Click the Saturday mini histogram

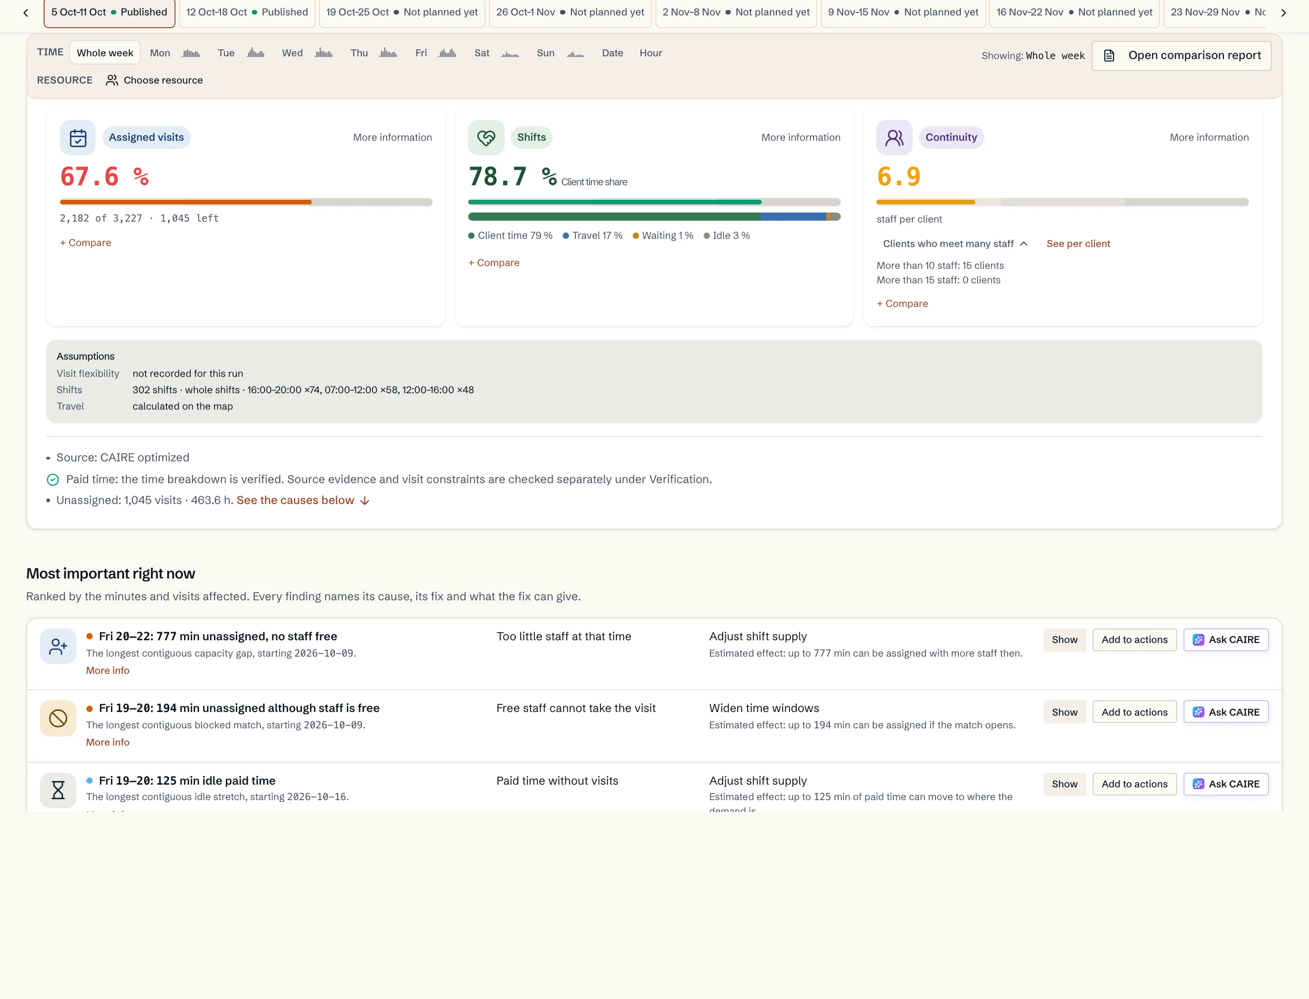(x=510, y=53)
